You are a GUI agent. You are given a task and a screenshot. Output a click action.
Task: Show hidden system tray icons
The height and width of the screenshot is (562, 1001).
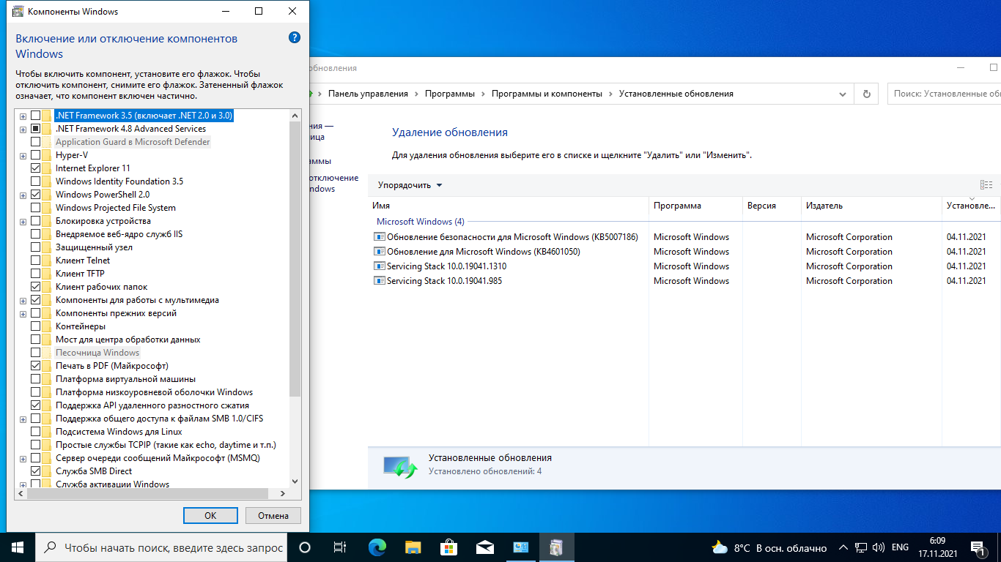(843, 547)
